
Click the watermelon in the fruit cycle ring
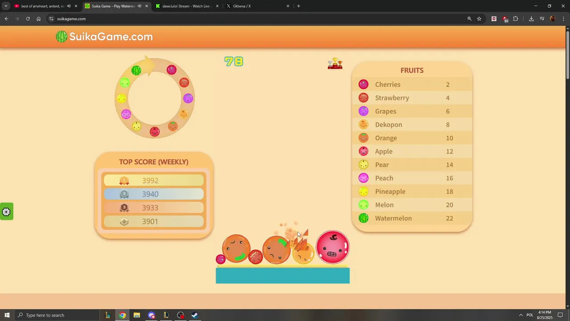point(136,70)
